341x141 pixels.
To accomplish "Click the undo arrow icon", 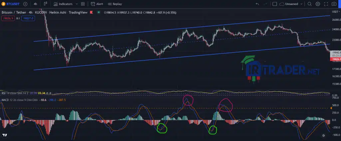I will coord(257,4).
